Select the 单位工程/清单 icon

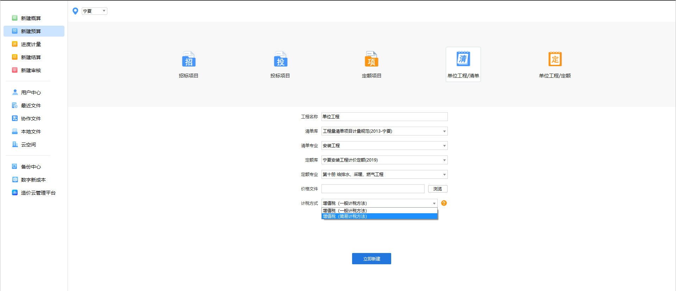(x=463, y=58)
